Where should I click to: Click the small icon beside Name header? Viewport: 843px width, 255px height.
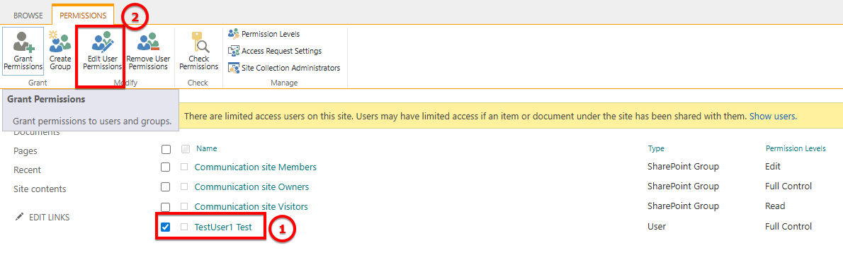(x=186, y=149)
